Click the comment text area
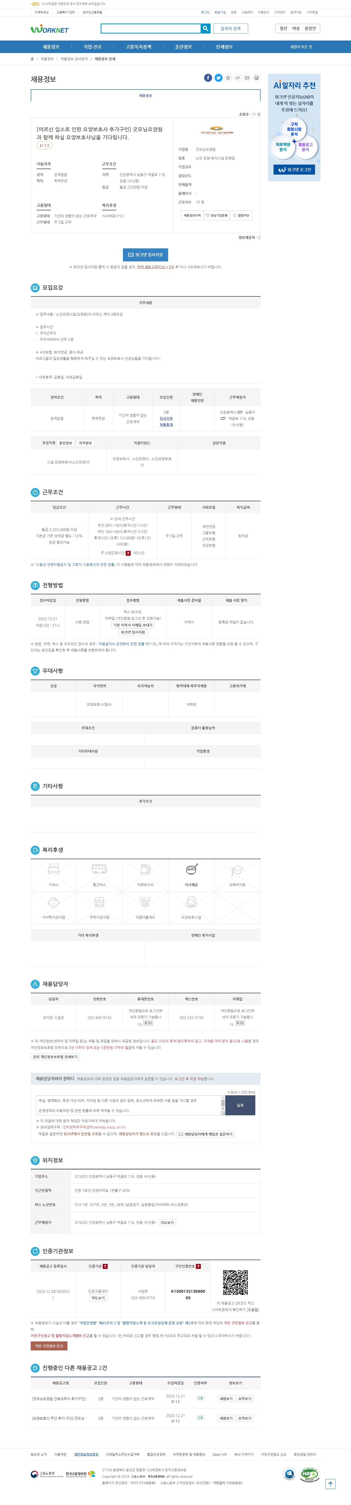Image resolution: width=351 pixels, height=1505 pixels. pyautogui.click(x=128, y=1105)
